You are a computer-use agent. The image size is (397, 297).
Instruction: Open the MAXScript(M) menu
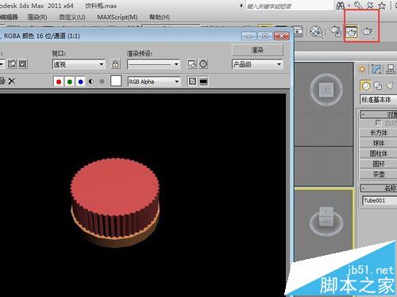118,17
